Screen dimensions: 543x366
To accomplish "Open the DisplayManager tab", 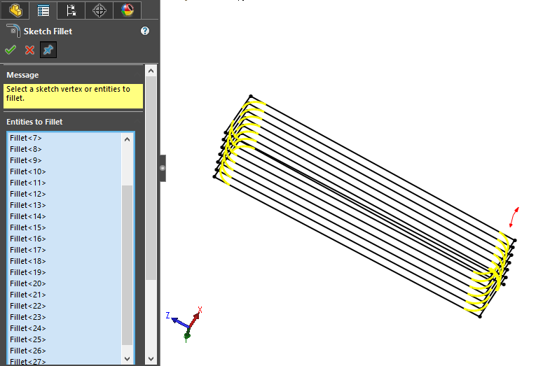I will [128, 10].
